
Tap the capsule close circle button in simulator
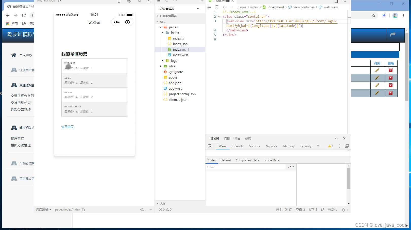(128, 22)
